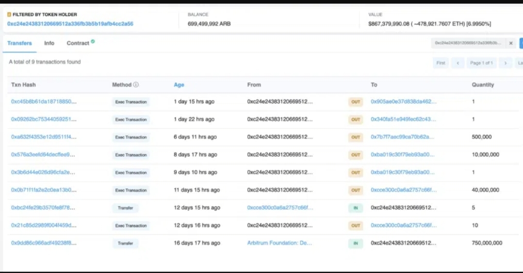Click the Quantity column header
The image size is (523, 273).
(483, 85)
